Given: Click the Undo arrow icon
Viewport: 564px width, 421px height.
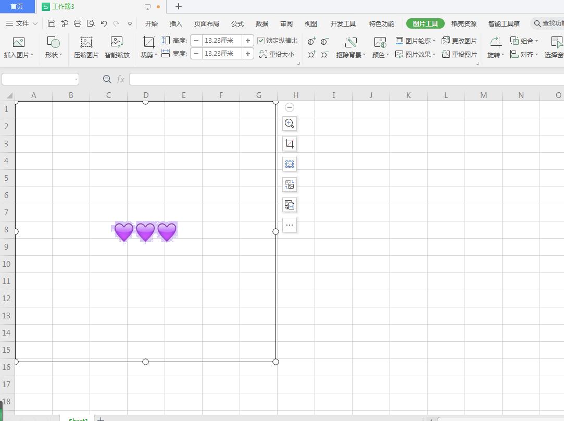Looking at the screenshot, I should point(104,23).
